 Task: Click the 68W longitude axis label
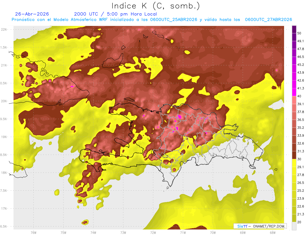[273, 233]
